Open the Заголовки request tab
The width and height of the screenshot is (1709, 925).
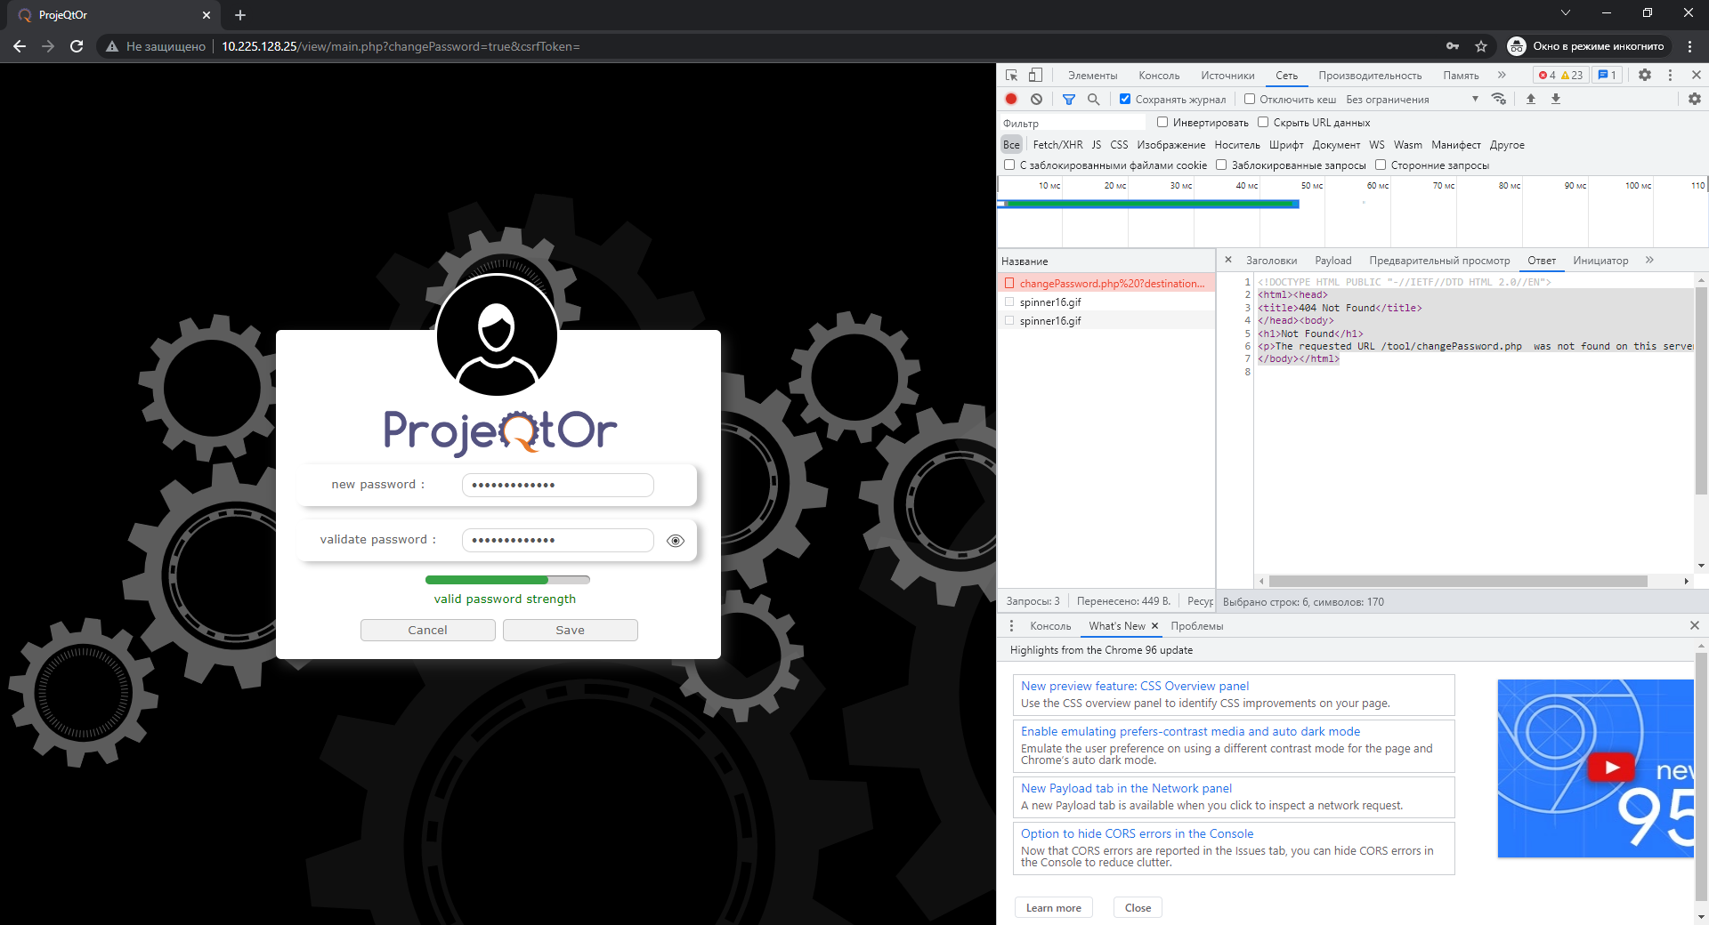pyautogui.click(x=1271, y=261)
